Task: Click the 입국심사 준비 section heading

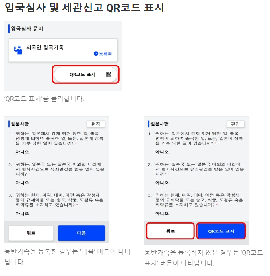Action: (x=27, y=29)
